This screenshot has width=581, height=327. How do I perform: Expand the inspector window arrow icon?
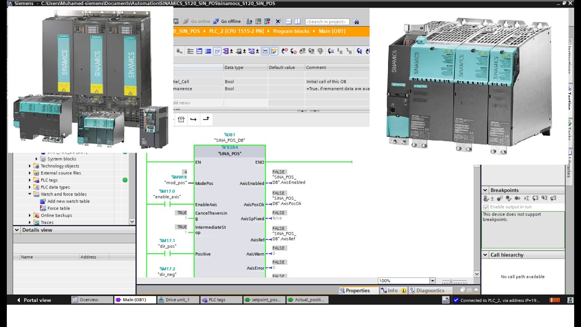[477, 290]
